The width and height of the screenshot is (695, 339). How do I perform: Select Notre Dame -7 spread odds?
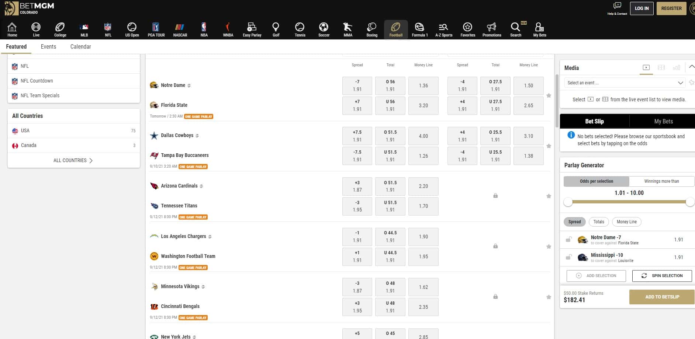(x=357, y=85)
